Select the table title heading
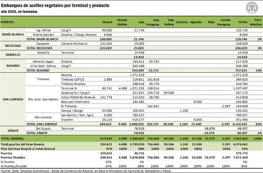 pos(55,5)
